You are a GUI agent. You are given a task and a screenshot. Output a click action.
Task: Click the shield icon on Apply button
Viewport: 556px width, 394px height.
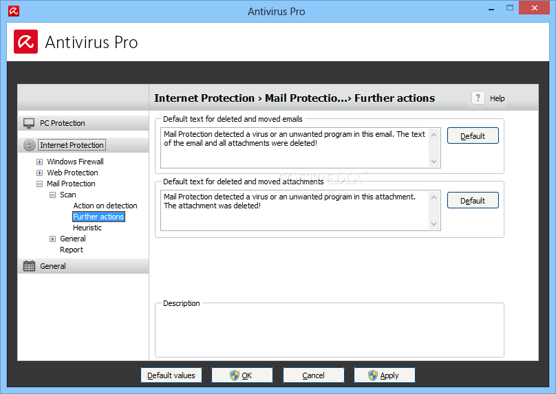(x=373, y=375)
